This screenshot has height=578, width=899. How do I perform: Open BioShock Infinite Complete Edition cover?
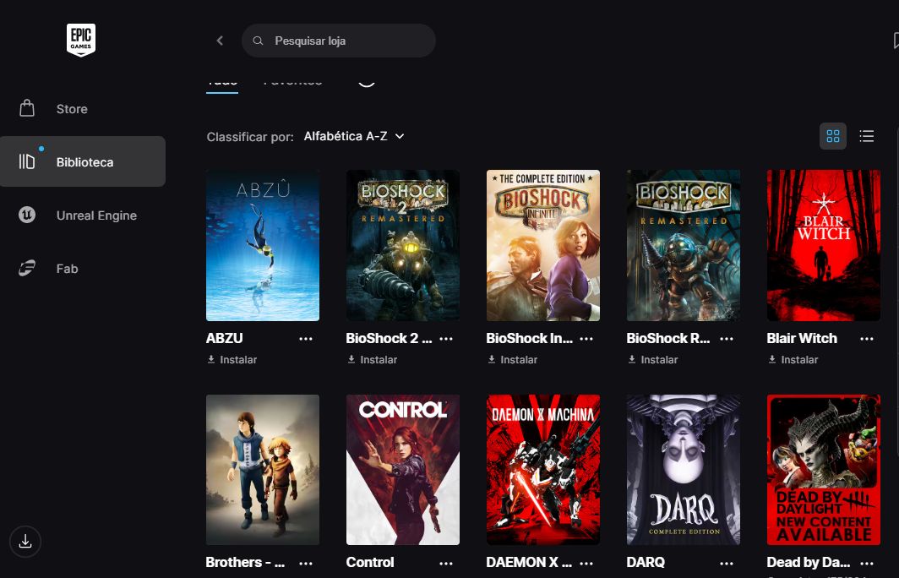coord(543,245)
